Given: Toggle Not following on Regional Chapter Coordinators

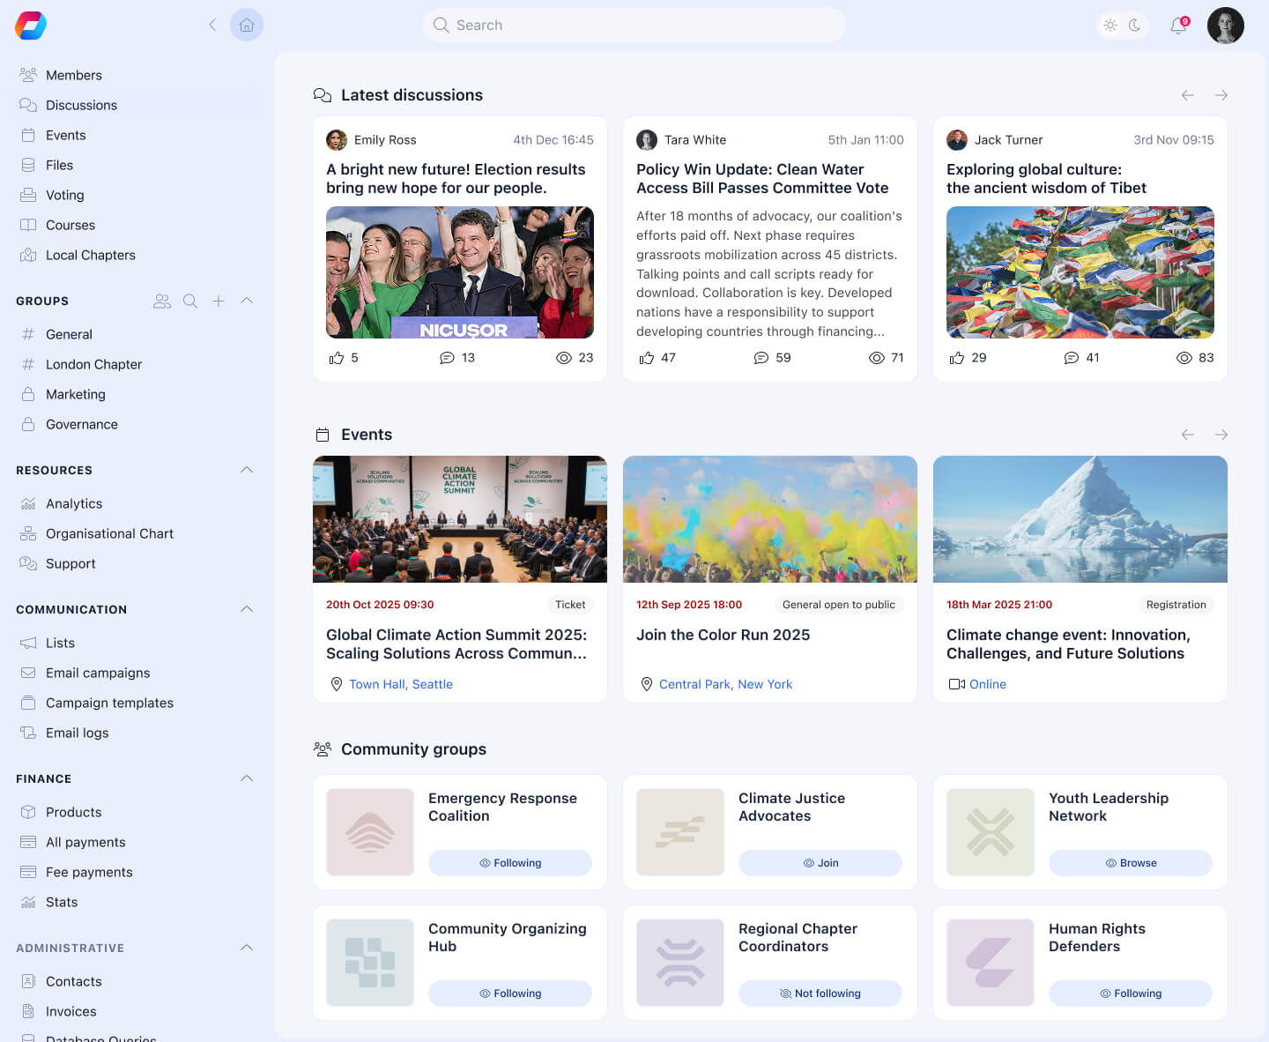Looking at the screenshot, I should [820, 994].
